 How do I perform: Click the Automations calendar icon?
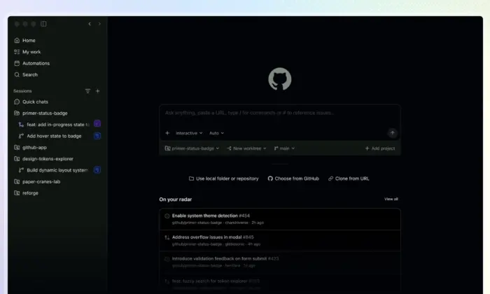(x=17, y=63)
